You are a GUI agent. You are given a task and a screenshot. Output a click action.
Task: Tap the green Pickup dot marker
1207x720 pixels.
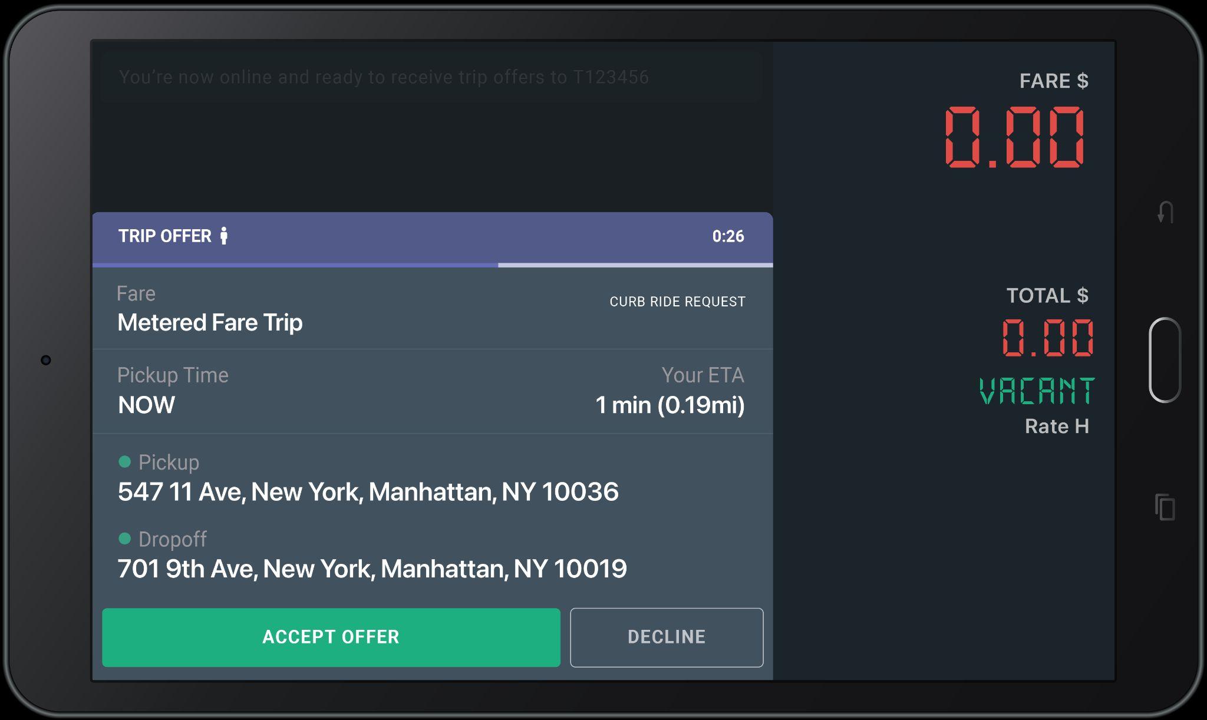[124, 462]
